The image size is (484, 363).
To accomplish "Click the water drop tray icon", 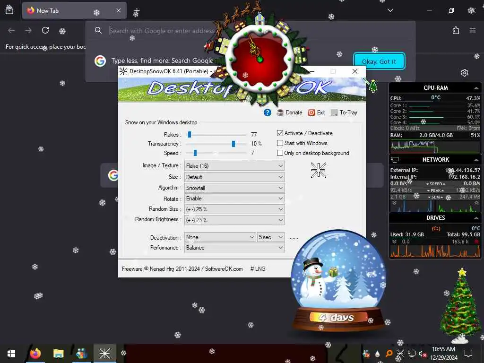I will pos(377,354).
